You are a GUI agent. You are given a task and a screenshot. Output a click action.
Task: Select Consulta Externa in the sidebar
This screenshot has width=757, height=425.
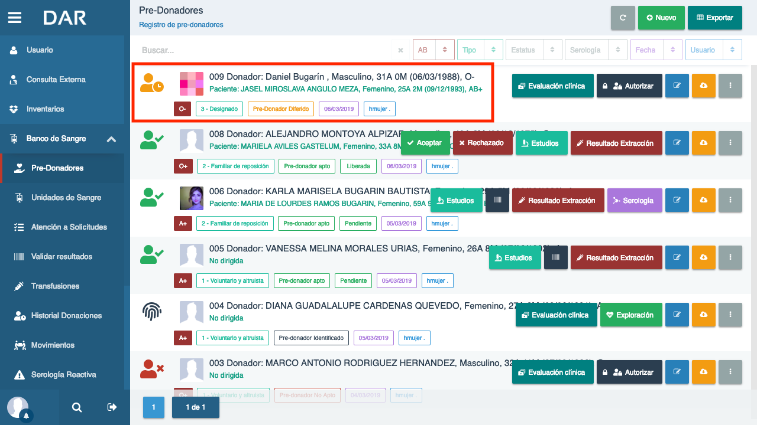pos(62,80)
